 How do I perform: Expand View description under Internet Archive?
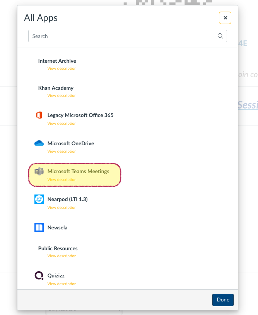62,69
